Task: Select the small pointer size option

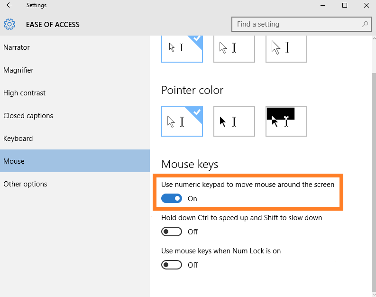Action: pos(182,48)
